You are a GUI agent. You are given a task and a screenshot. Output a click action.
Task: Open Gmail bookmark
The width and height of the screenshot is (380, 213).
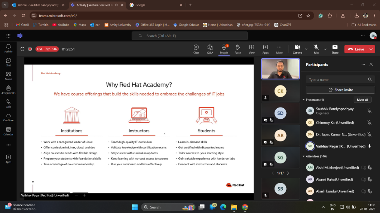pyautogui.click(x=22, y=25)
